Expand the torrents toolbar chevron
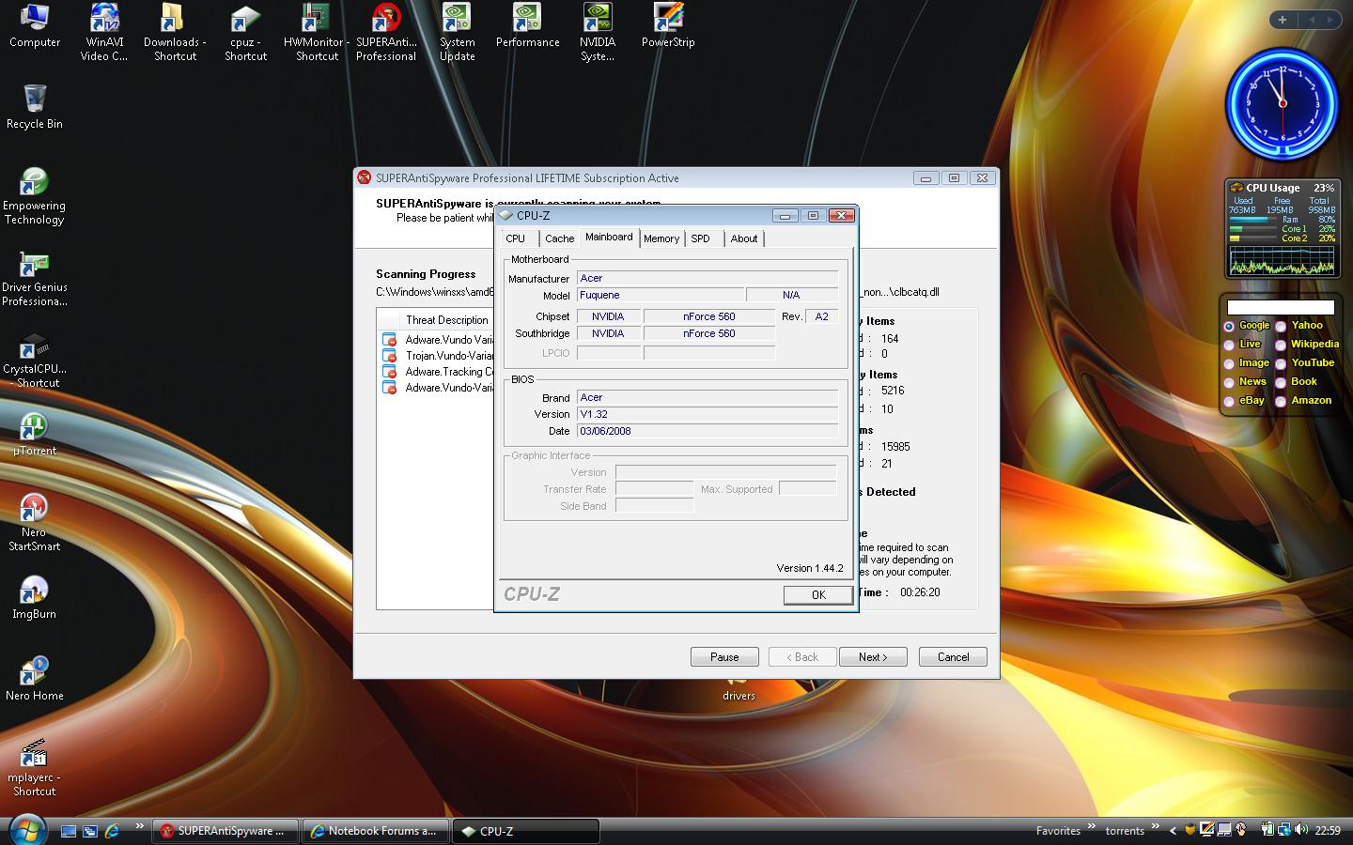 click(1156, 826)
